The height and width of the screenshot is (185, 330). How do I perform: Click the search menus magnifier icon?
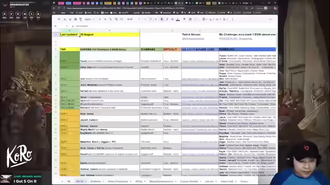pyautogui.click(x=59, y=20)
